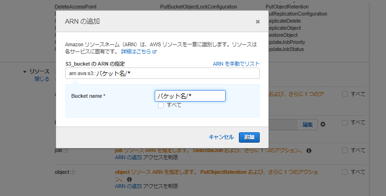386x196 pixels.
Task: Click the DeleteAccessPoint action text
Action: click(x=76, y=7)
